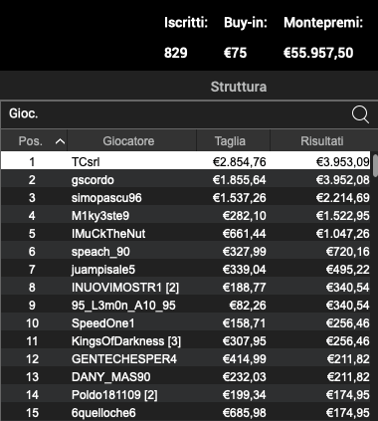
Task: Select first place player TCsrl
Action: tap(186, 162)
